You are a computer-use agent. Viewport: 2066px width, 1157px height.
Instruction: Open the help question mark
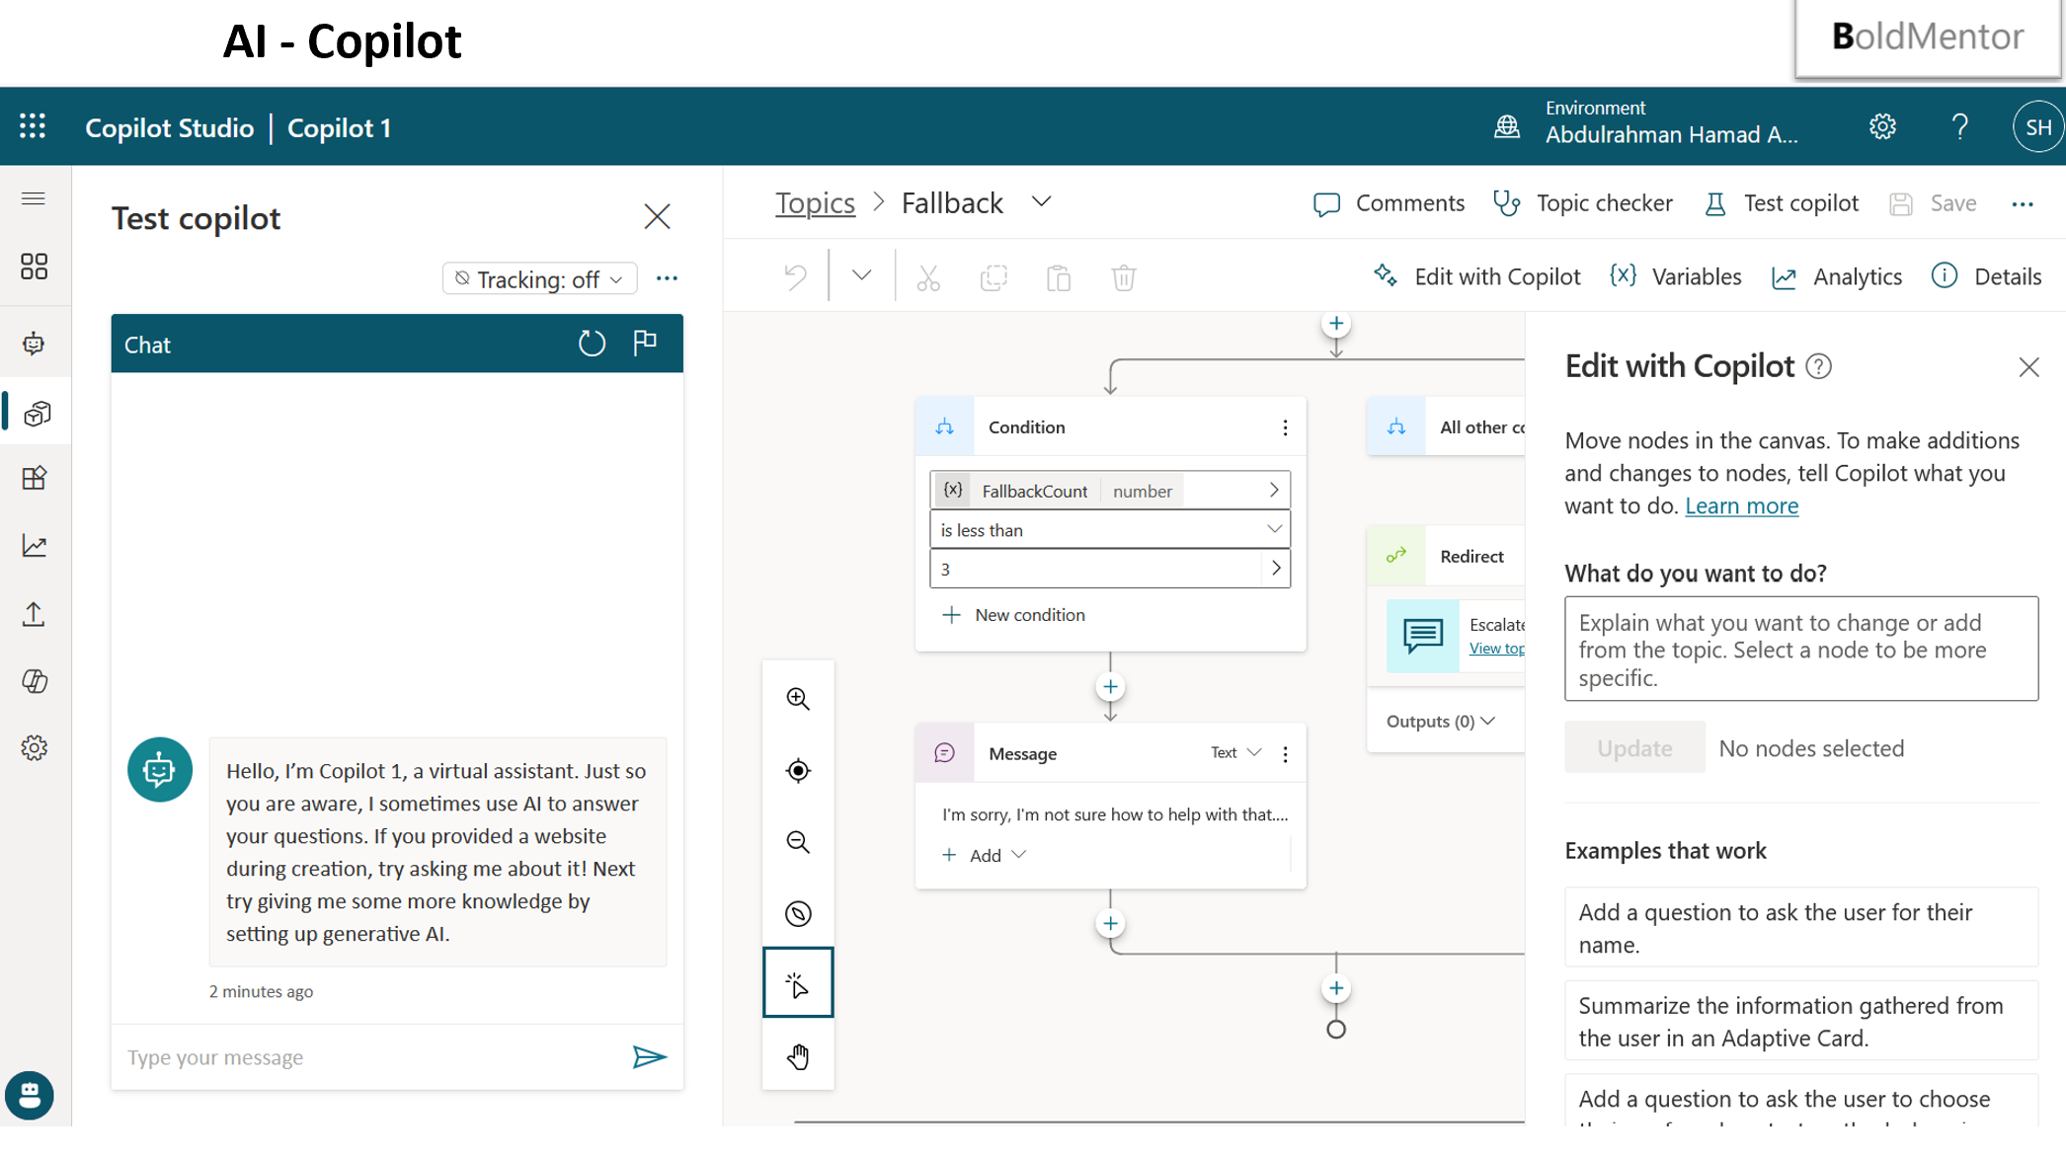[1959, 126]
